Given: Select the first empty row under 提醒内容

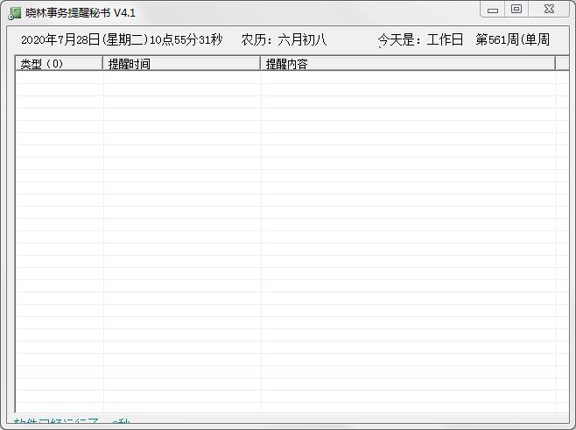Looking at the screenshot, I should tap(409, 77).
